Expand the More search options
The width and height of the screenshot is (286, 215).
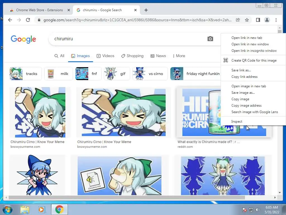click(x=179, y=56)
